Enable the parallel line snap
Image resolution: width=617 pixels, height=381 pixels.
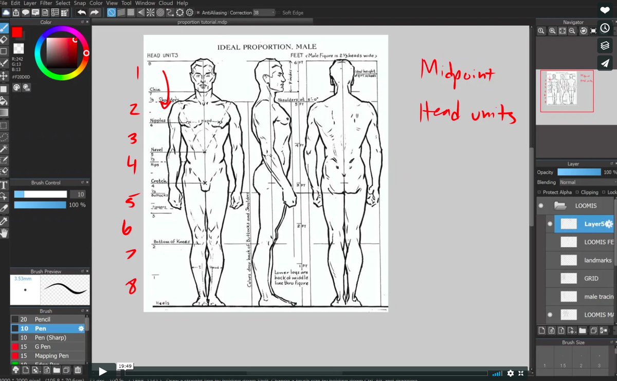121,12
